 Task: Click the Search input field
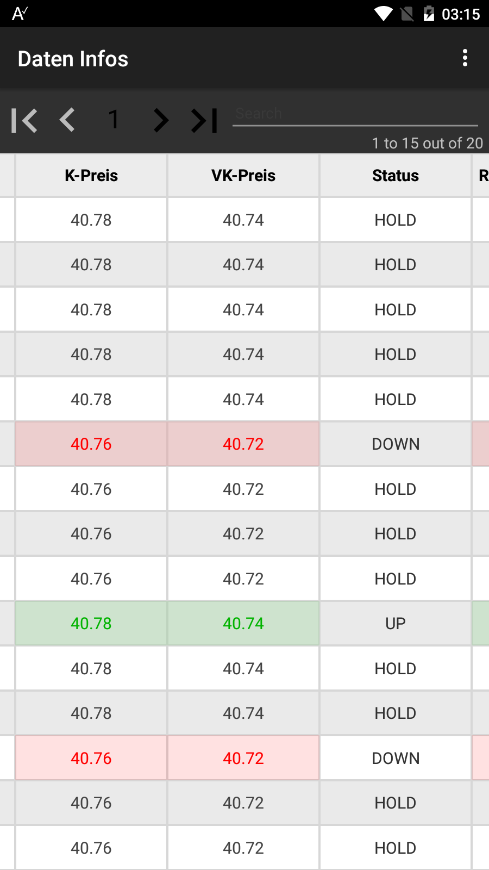355,114
